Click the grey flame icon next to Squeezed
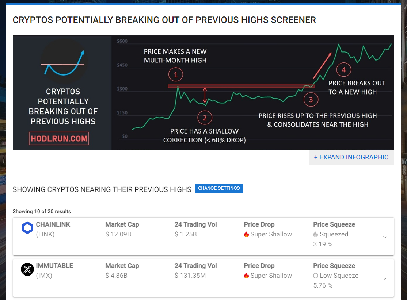This screenshot has width=407, height=300. (315, 234)
